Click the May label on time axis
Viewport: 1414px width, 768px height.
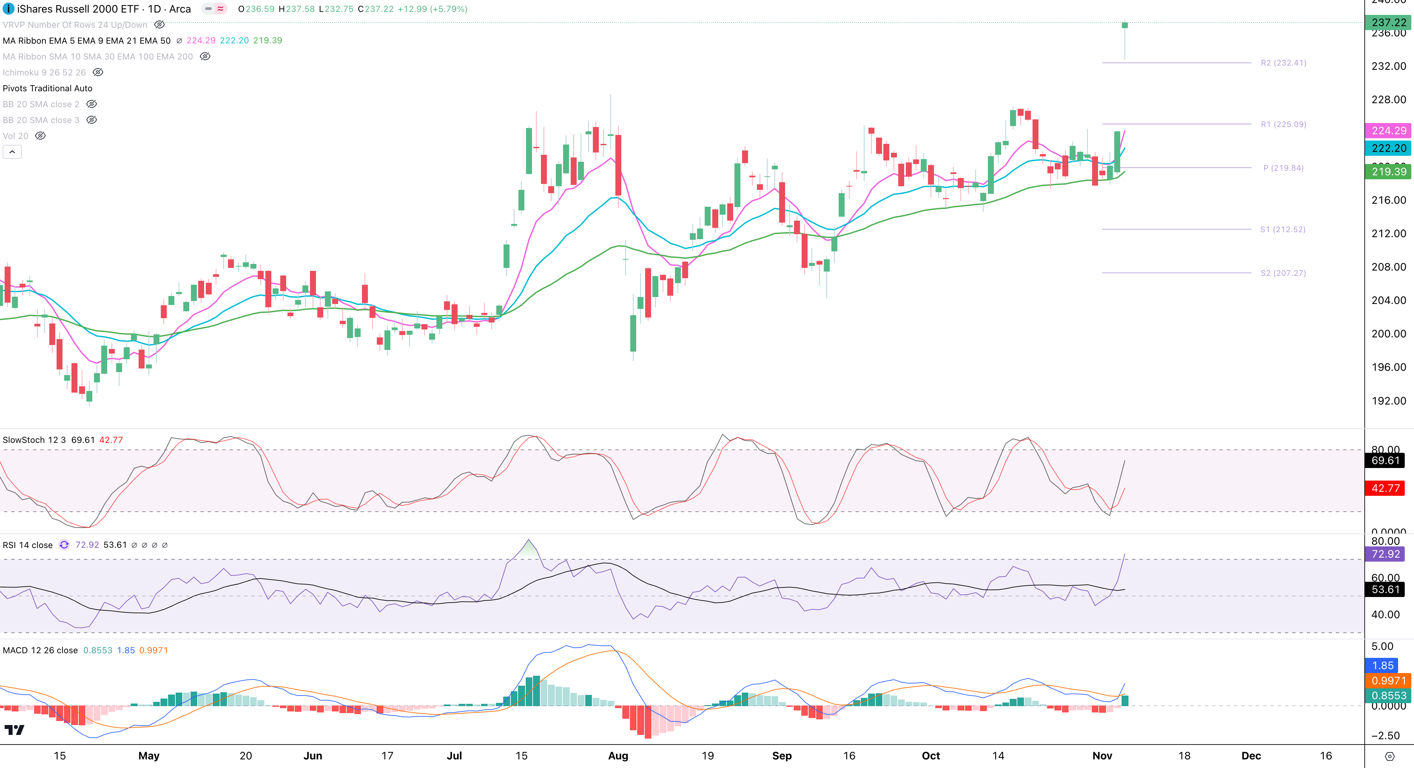click(149, 756)
